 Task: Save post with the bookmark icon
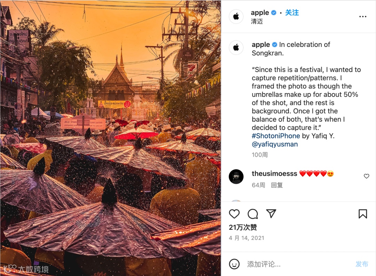(362, 214)
